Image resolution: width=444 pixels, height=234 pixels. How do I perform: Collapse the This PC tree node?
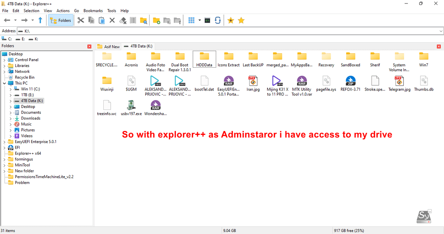[x=5, y=83]
